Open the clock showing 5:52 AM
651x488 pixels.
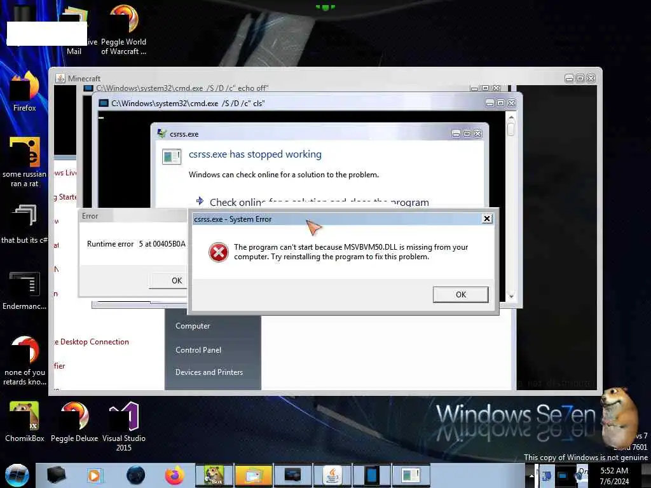coord(614,476)
